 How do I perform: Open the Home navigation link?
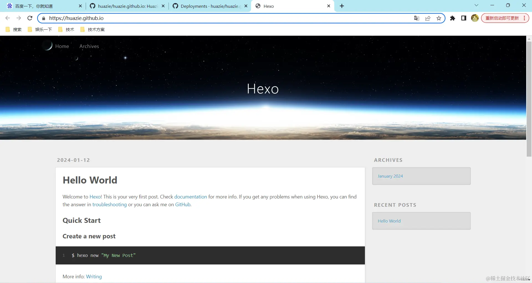pyautogui.click(x=62, y=46)
